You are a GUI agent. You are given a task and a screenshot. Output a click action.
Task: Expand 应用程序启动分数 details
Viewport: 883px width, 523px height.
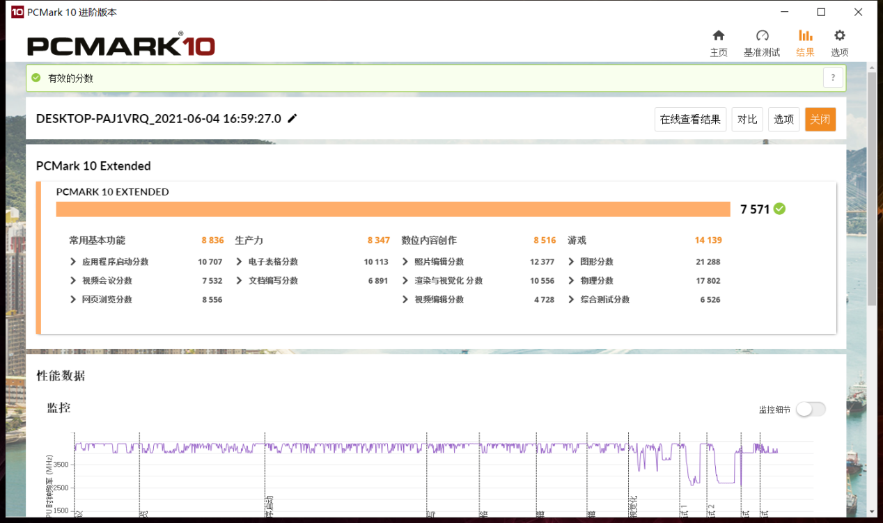tap(73, 261)
